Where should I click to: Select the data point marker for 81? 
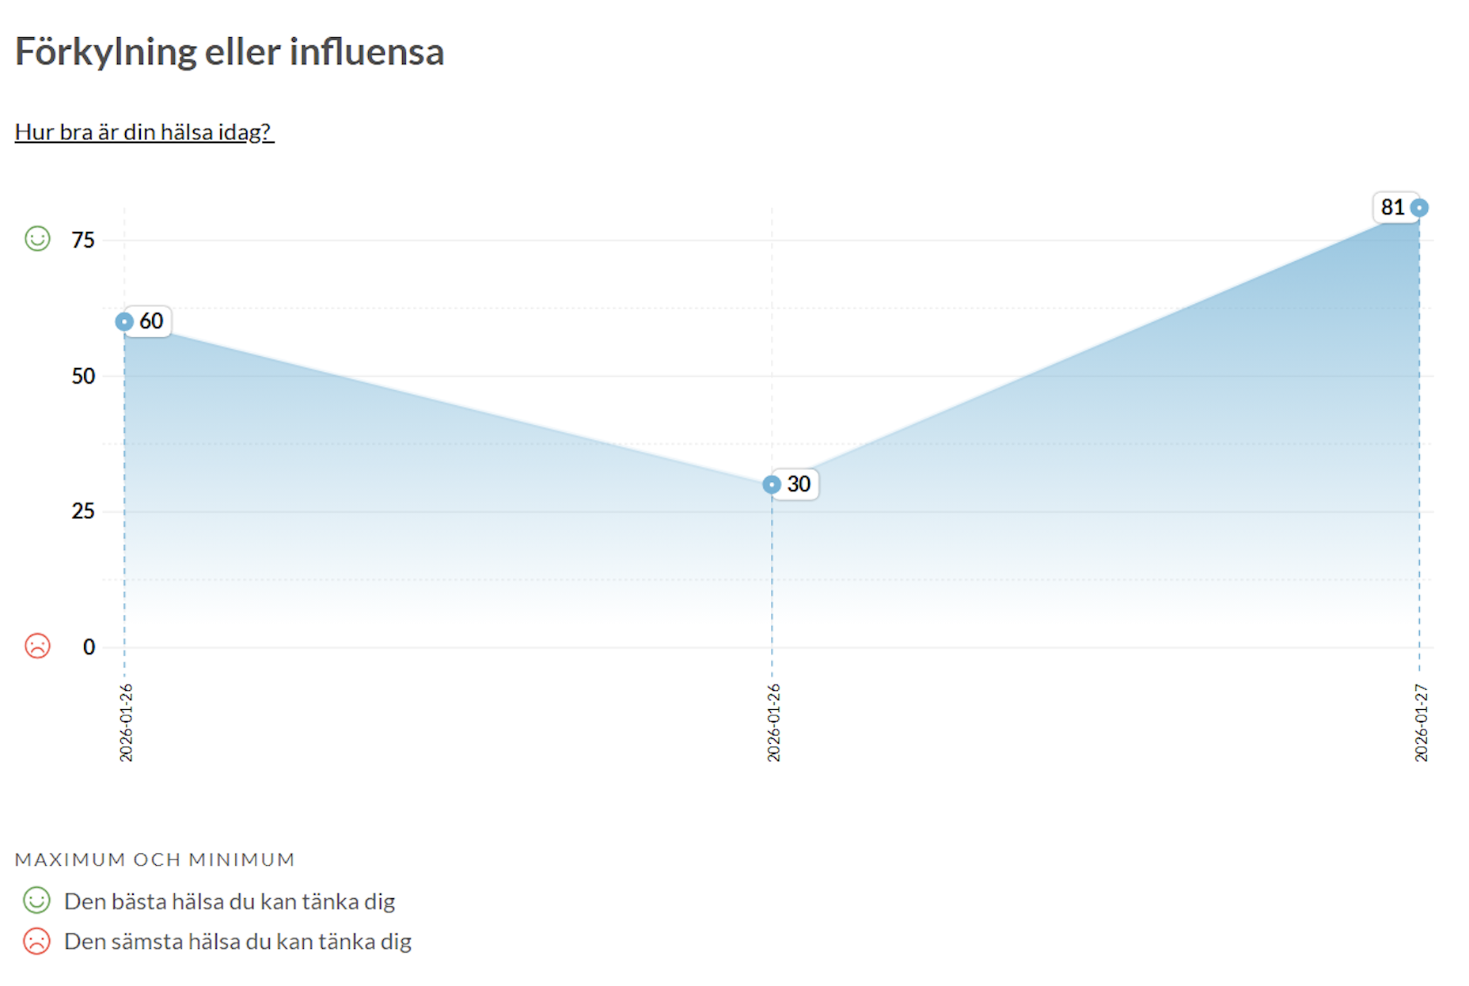[1419, 208]
